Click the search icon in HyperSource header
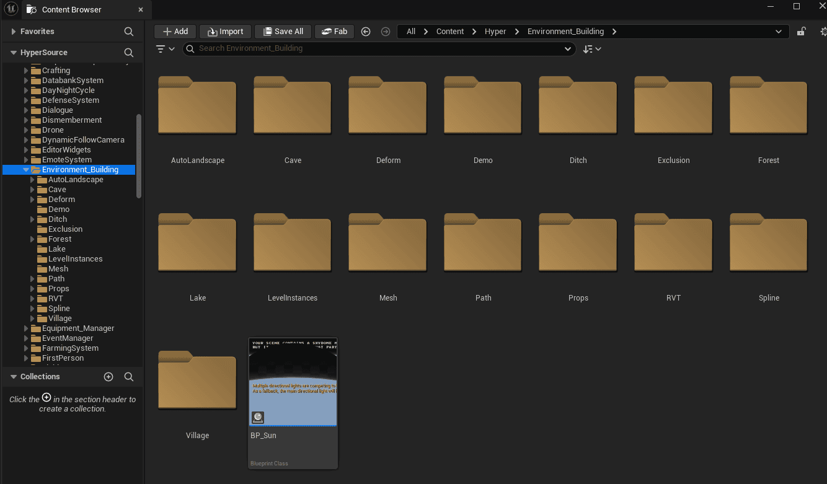 pyautogui.click(x=129, y=53)
